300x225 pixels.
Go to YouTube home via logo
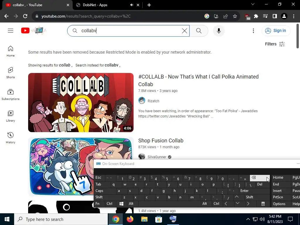(x=34, y=30)
